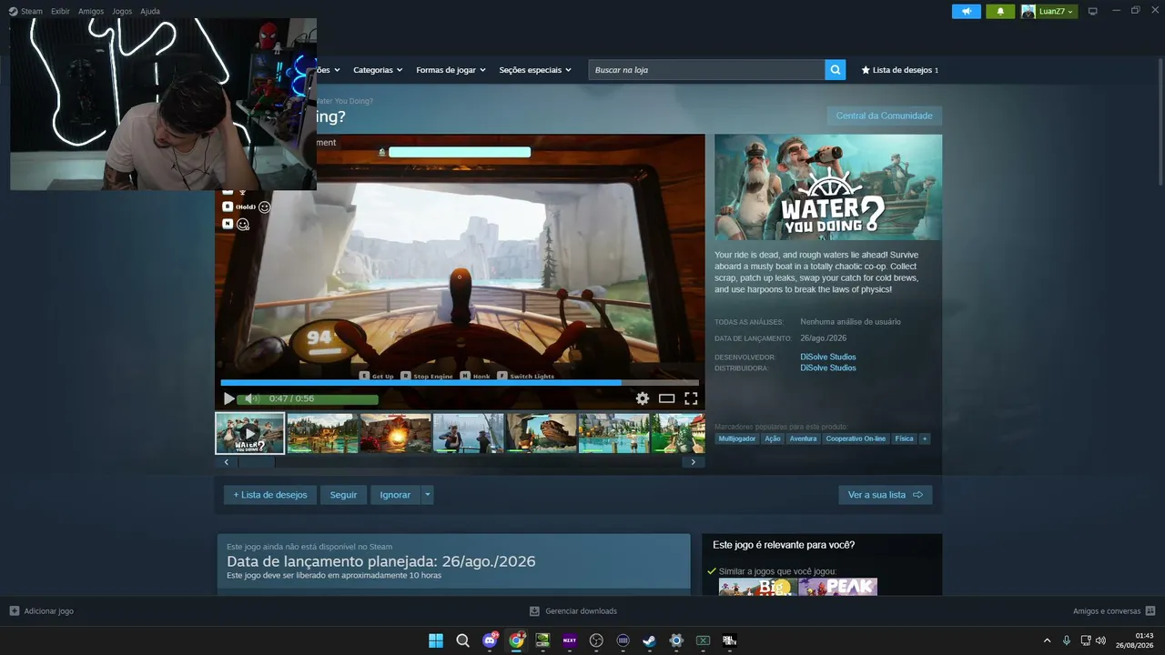Open Gerenciar downloads
The width and height of the screenshot is (1165, 655).
573,611
